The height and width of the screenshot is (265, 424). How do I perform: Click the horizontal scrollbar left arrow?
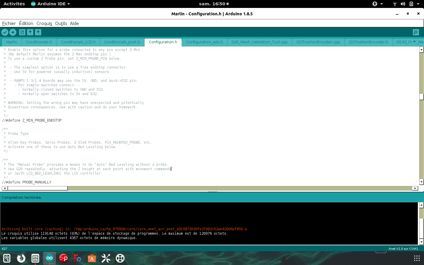pos(5,188)
